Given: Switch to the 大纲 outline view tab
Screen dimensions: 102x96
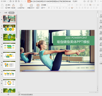Looking at the screenshot, I should [x=6, y=13].
